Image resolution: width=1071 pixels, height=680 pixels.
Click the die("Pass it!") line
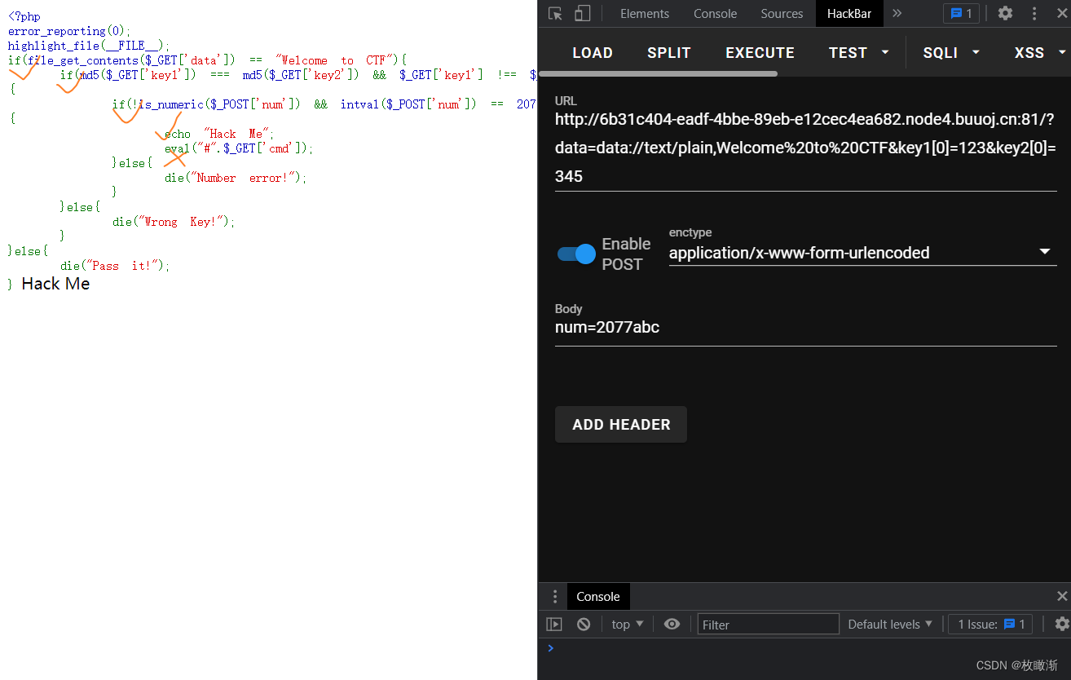pyautogui.click(x=115, y=266)
